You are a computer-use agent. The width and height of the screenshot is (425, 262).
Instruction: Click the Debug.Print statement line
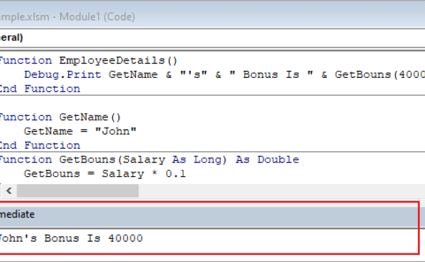[224, 75]
